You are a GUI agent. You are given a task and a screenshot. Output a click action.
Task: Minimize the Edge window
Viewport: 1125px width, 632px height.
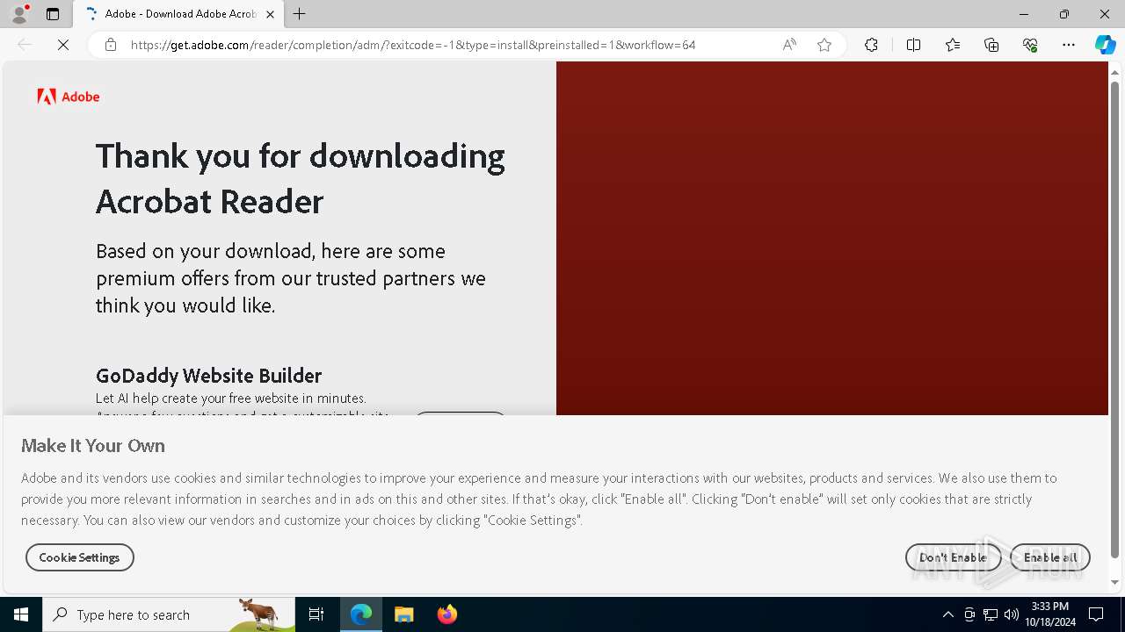click(x=1024, y=14)
